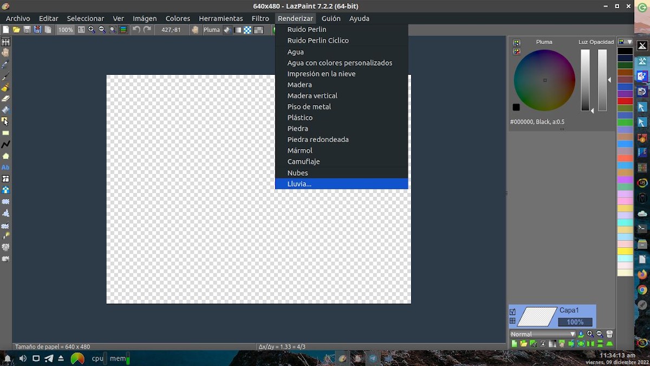Click the vertical flip layer icon
Image resolution: width=650 pixels, height=366 pixels.
coord(600,344)
